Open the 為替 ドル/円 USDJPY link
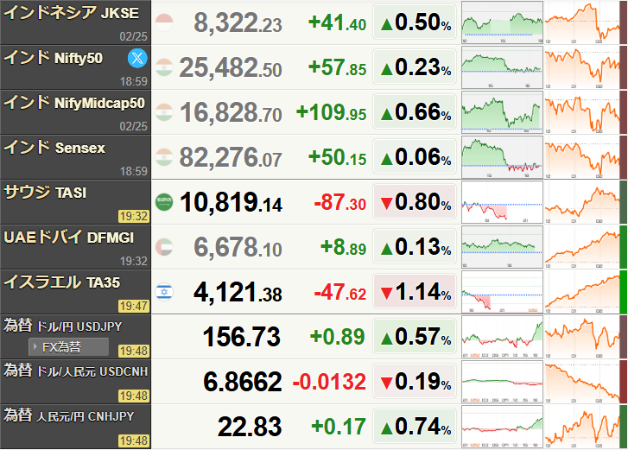The width and height of the screenshot is (628, 450). click(x=62, y=326)
